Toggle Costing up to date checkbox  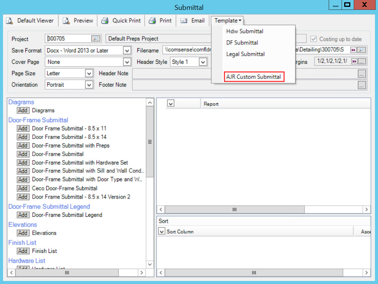click(313, 39)
